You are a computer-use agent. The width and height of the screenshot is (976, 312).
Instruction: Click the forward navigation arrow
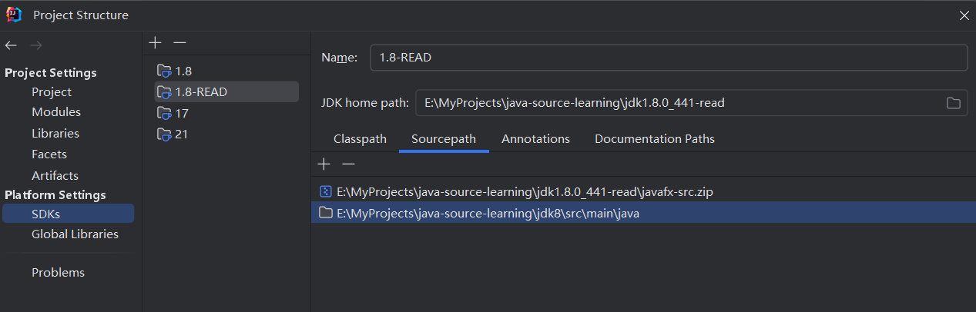(35, 45)
